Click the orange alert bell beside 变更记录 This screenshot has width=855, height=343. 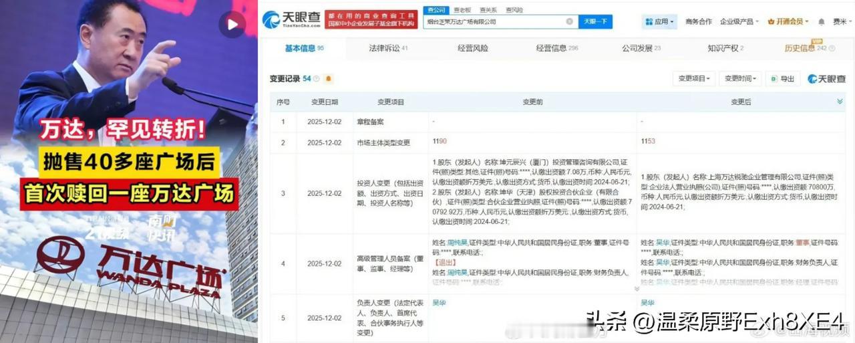pyautogui.click(x=329, y=79)
